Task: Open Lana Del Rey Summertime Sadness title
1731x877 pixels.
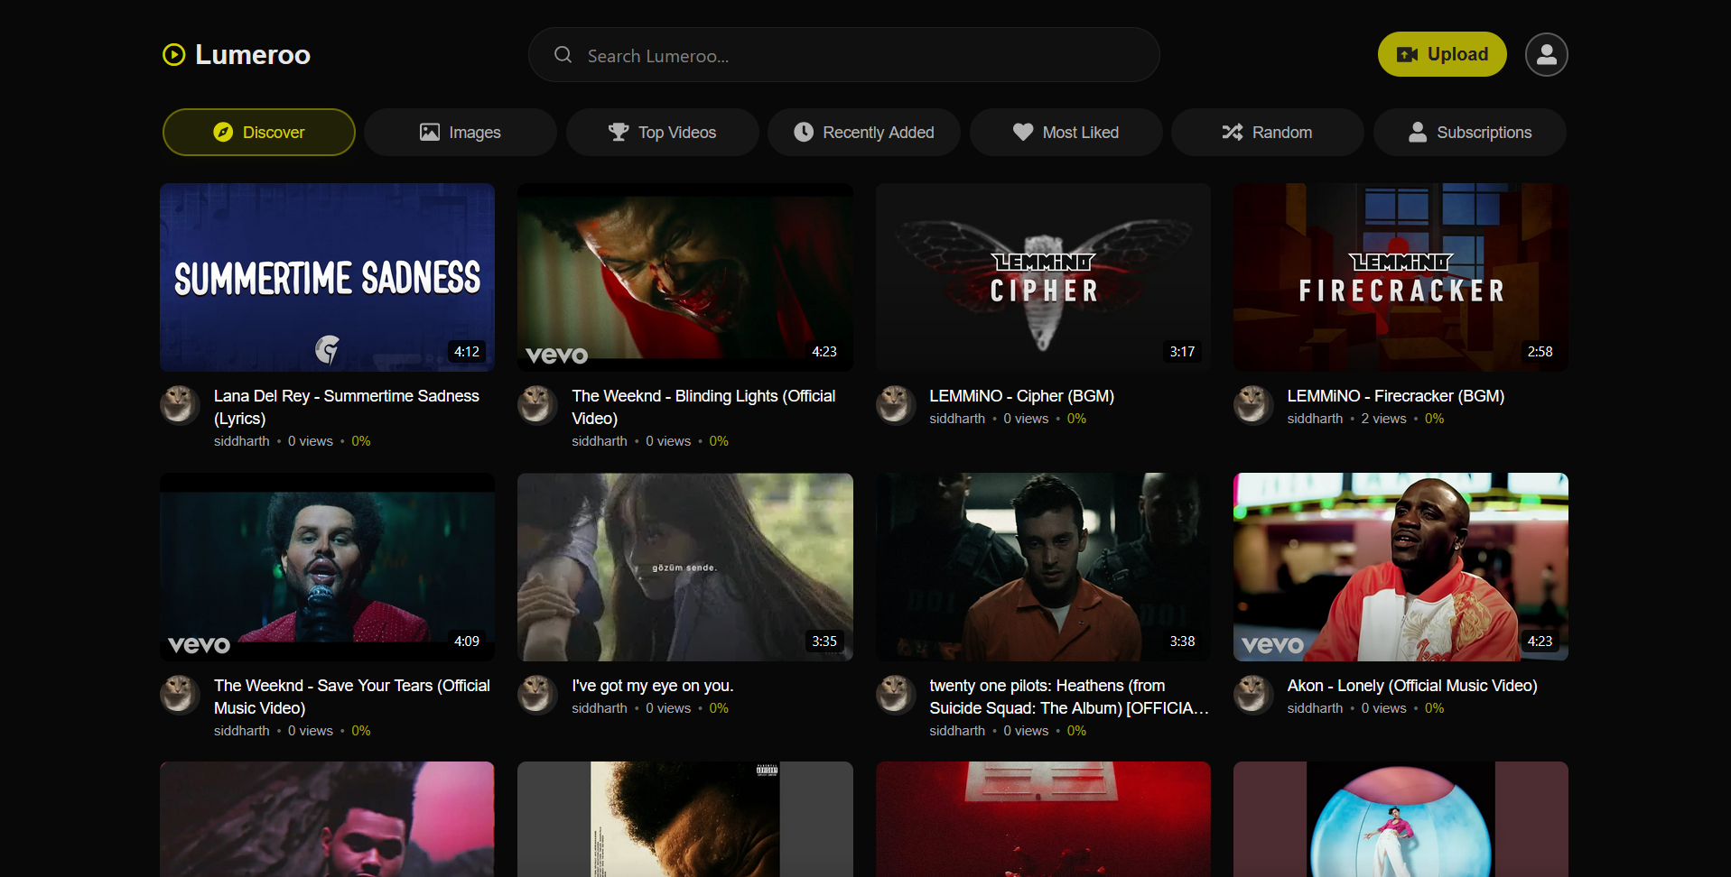Action: coord(347,407)
